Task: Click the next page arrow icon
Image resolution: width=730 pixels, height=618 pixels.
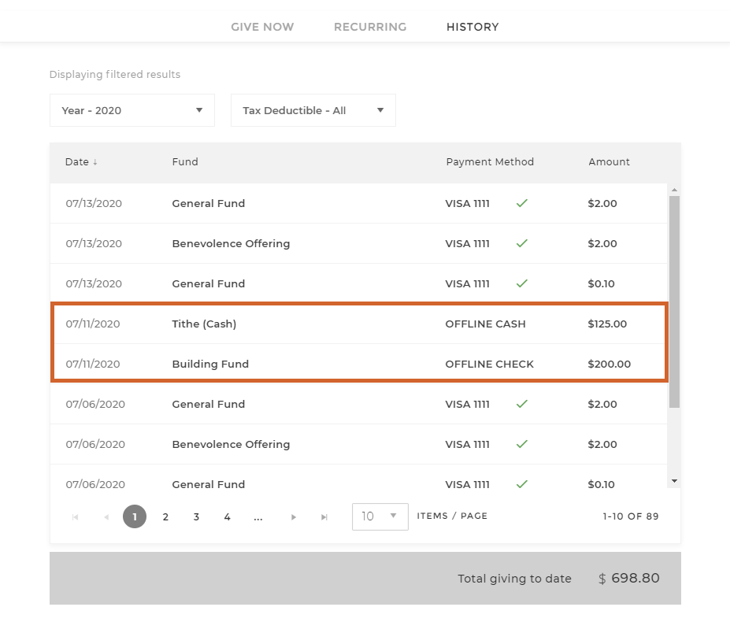Action: pyautogui.click(x=294, y=517)
